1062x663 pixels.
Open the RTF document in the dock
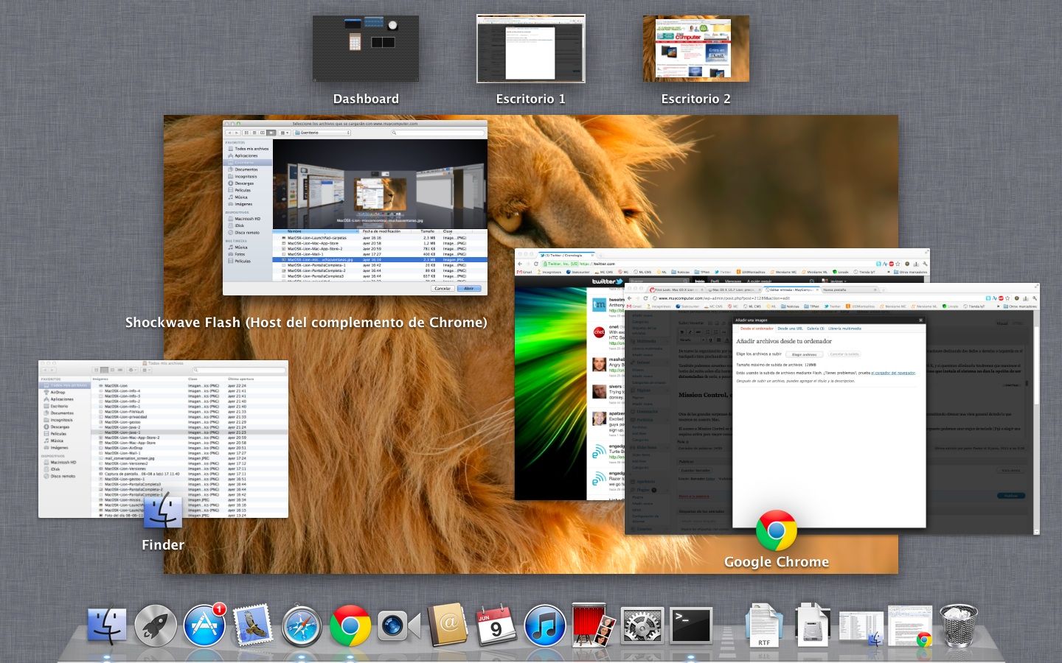pos(764,626)
